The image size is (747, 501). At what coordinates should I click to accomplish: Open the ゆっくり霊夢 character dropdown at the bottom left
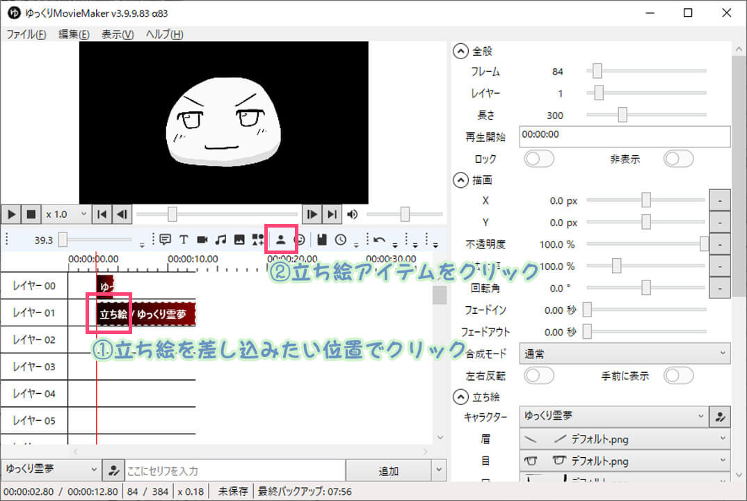[51, 470]
